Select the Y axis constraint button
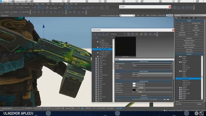Viewport: 206px width, 116px height. [x=72, y=7]
